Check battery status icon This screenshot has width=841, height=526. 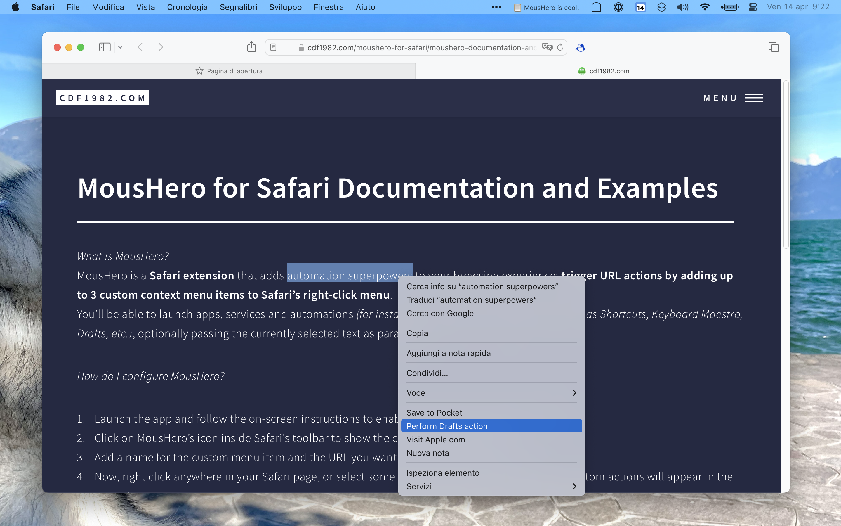click(x=729, y=7)
